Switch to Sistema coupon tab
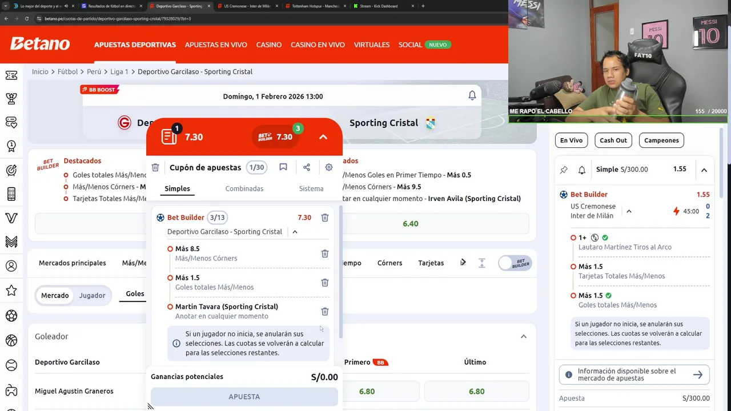This screenshot has height=411, width=731. click(311, 188)
